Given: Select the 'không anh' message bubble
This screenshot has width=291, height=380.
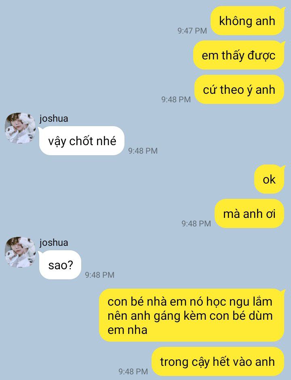Looking at the screenshot, I should (x=247, y=21).
